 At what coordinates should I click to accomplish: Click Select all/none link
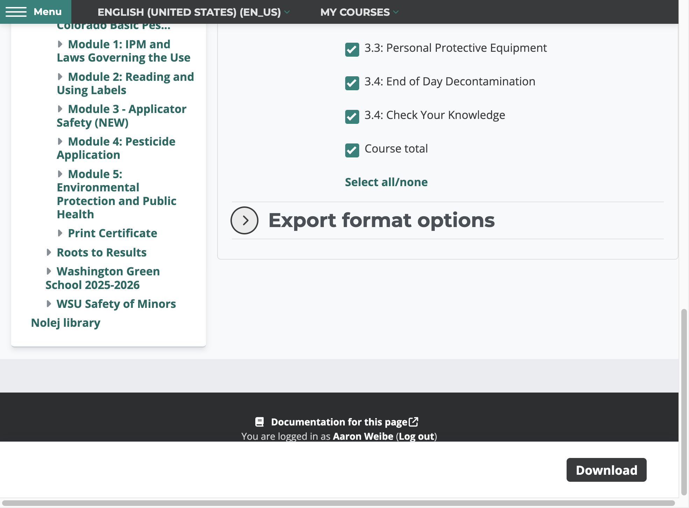386,182
